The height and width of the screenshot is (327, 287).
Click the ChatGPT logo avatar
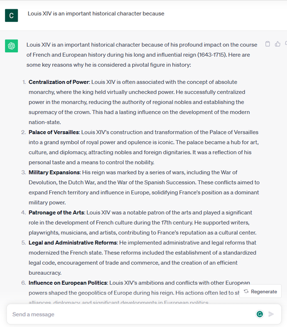tap(11, 46)
